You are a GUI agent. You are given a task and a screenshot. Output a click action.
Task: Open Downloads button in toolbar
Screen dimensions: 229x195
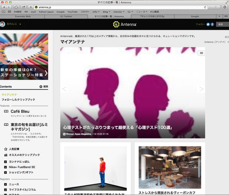(x=225, y=7)
